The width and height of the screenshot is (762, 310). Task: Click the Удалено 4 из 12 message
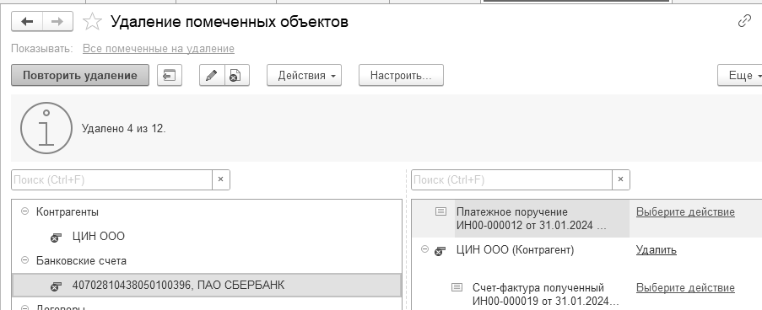123,129
